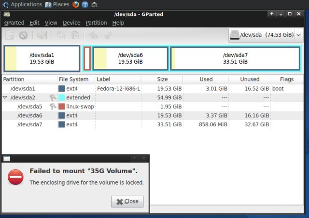Click the GParted window title bar icon
This screenshot has width=309, height=218.
click(x=7, y=14)
